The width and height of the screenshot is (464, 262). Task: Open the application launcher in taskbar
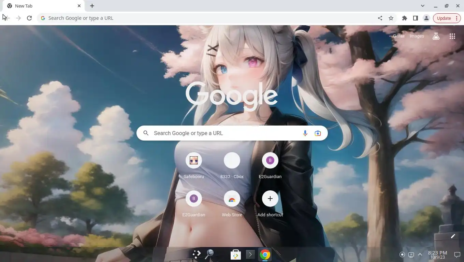pyautogui.click(x=197, y=254)
